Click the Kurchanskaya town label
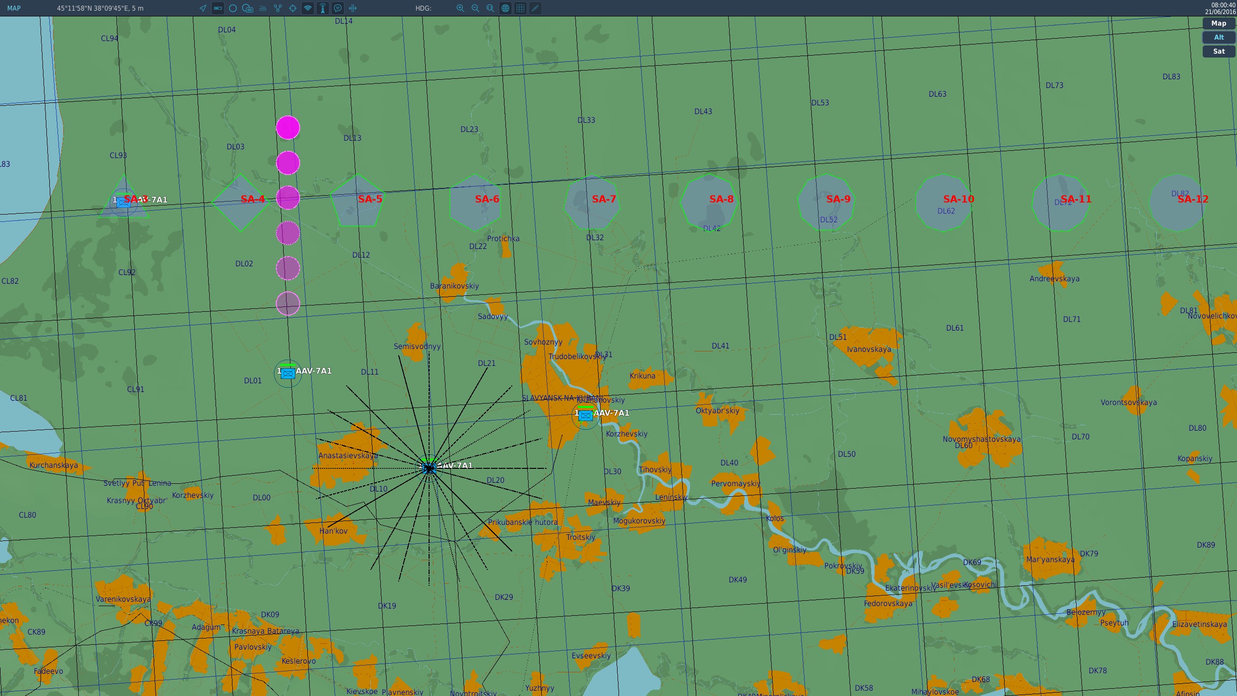This screenshot has width=1237, height=696. tap(54, 465)
